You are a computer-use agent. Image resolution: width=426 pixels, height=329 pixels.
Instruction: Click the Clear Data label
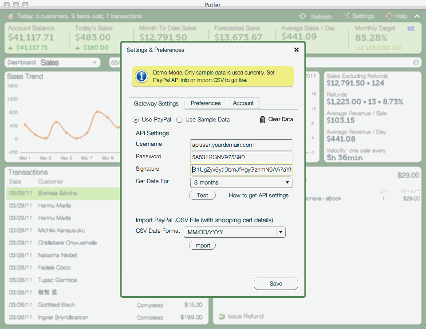coord(280,119)
